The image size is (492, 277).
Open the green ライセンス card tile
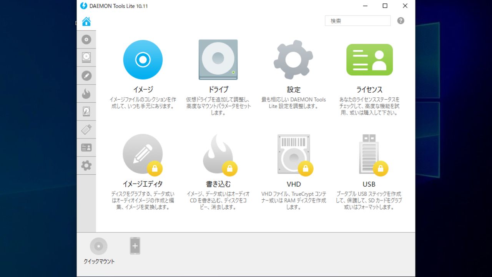(369, 60)
